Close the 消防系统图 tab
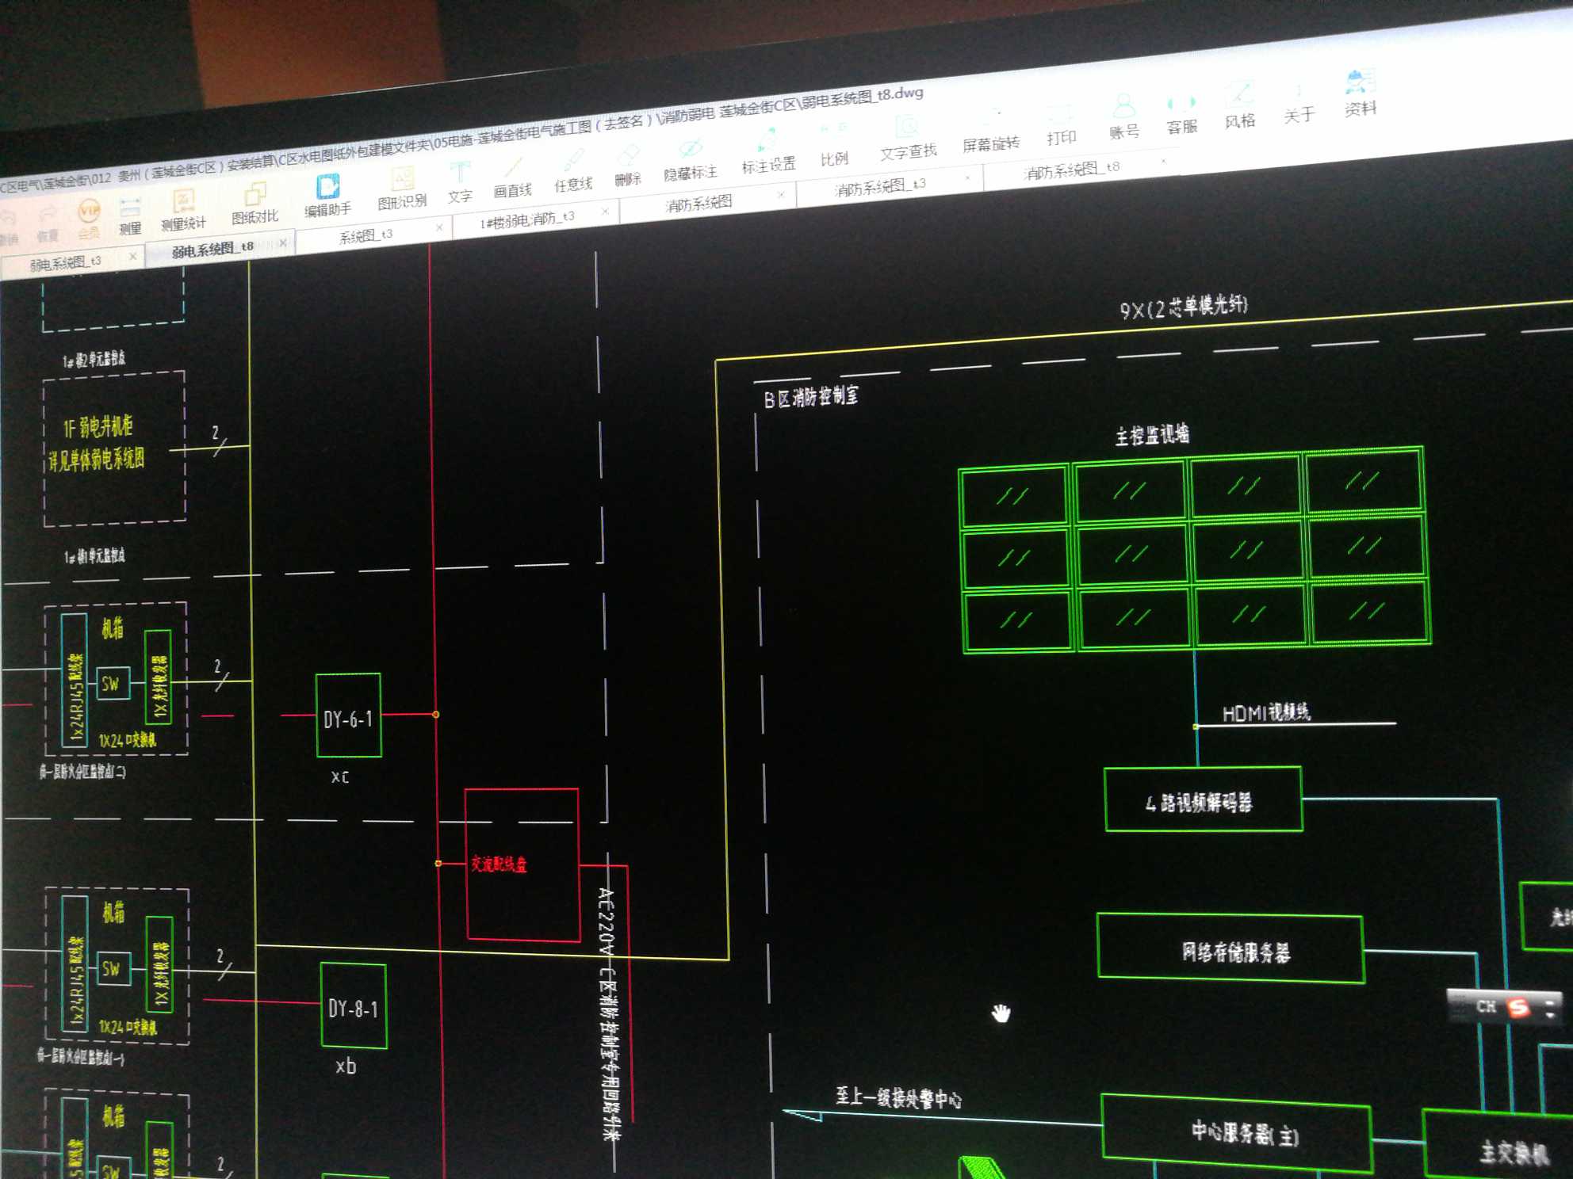The height and width of the screenshot is (1179, 1573). 781,194
